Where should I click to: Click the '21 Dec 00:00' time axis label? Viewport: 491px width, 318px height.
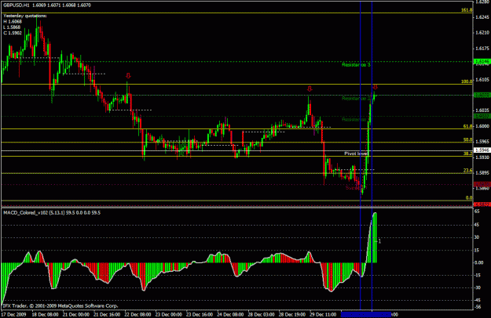pyautogui.click(x=76, y=315)
